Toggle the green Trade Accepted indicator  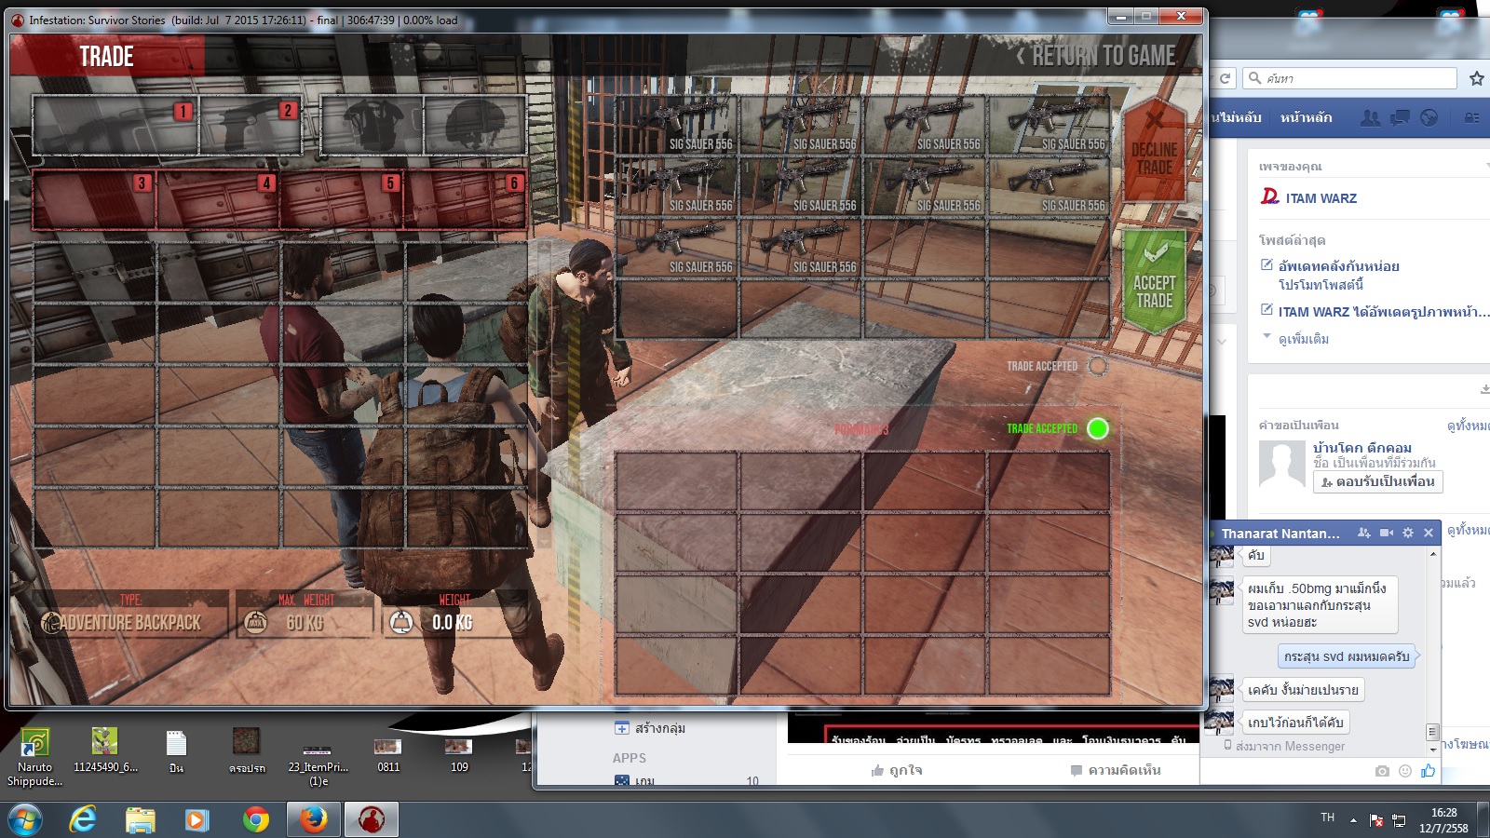tap(1098, 428)
